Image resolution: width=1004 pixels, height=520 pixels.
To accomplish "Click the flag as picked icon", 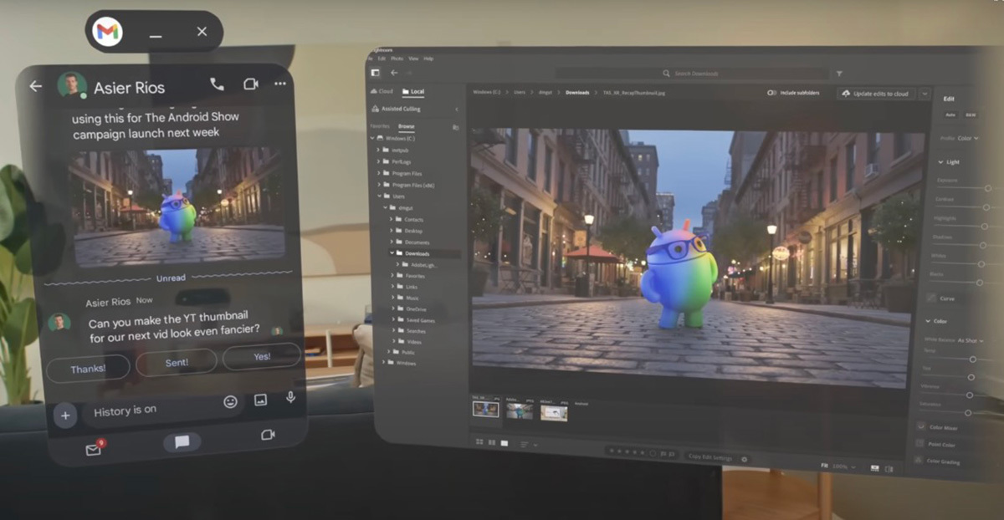I will (x=665, y=454).
